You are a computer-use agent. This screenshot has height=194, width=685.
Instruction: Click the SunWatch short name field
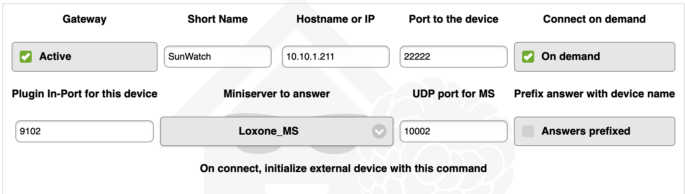[217, 57]
